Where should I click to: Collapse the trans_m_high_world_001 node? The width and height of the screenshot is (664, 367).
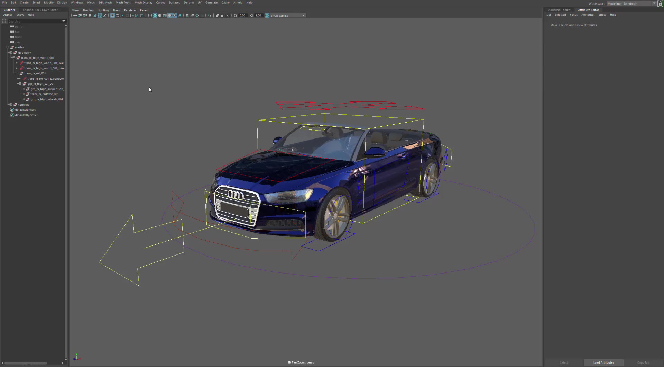[14, 58]
